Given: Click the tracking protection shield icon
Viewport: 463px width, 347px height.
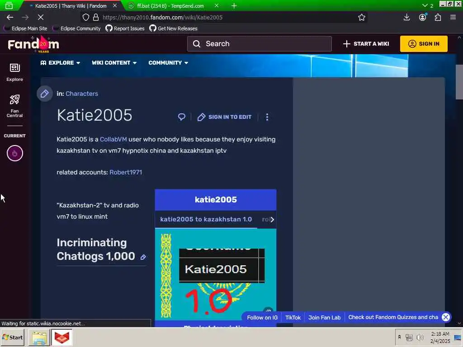Looking at the screenshot, I should tap(85, 18).
